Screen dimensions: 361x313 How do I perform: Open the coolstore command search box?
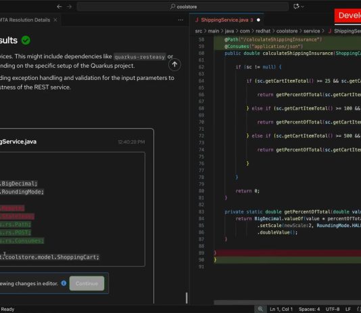183,7
